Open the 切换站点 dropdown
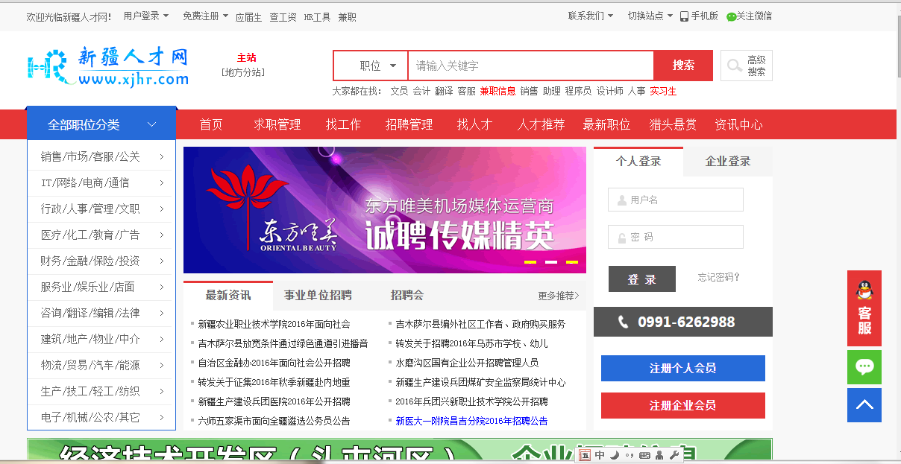This screenshot has height=464, width=901. pos(650,16)
